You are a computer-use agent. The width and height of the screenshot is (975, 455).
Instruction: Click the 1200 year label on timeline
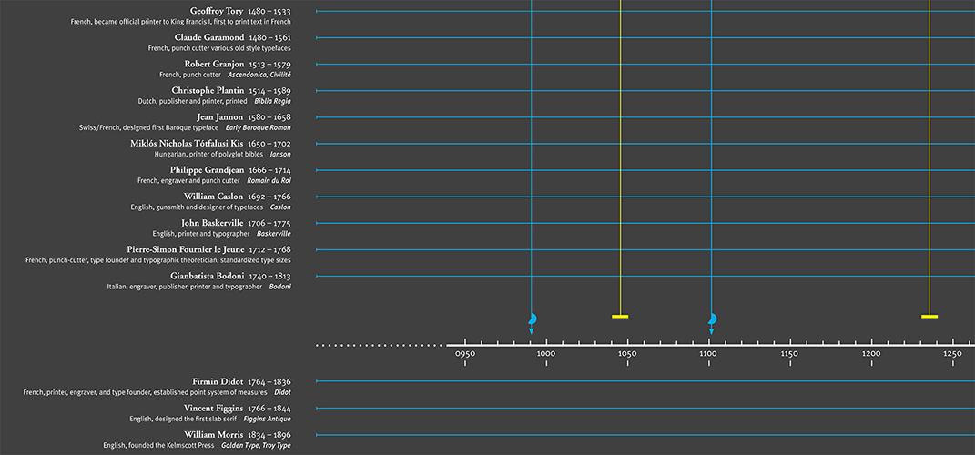tap(871, 354)
